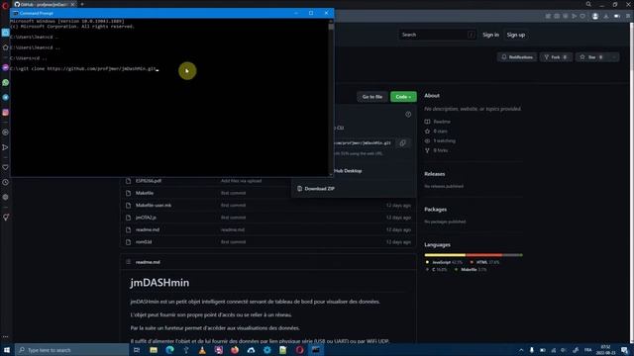This screenshot has width=634, height=356.
Task: Click the Go to file button
Action: pos(372,97)
